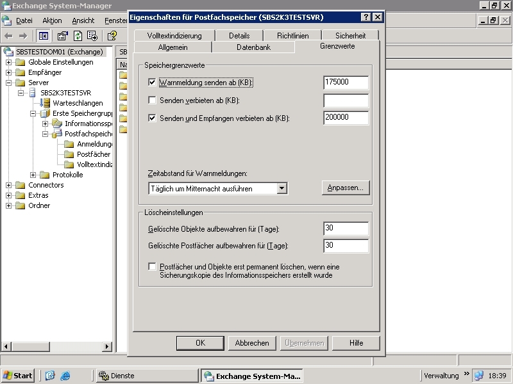Switch to the Details tab
Image resolution: width=513 pixels, height=384 pixels.
click(x=239, y=36)
